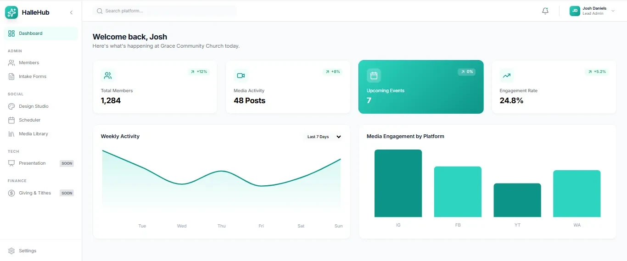The width and height of the screenshot is (627, 261).
Task: Click the WA bar in engagement chart
Action: coord(577,194)
